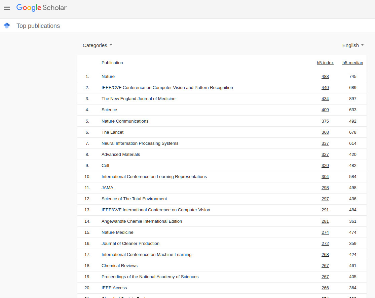This screenshot has height=298, width=375.
Task: Click the h5-median column header
Action: (352, 63)
